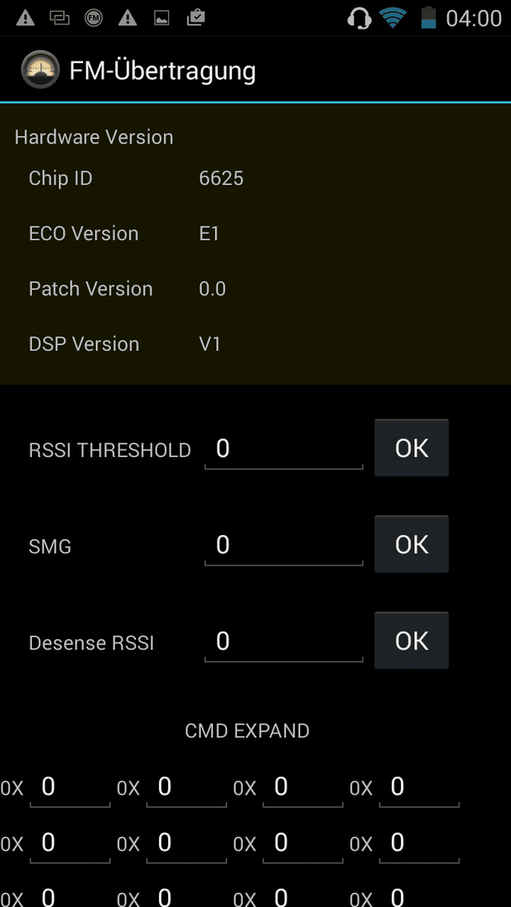Select the SMG value field
This screenshot has height=907, width=511.
[283, 546]
